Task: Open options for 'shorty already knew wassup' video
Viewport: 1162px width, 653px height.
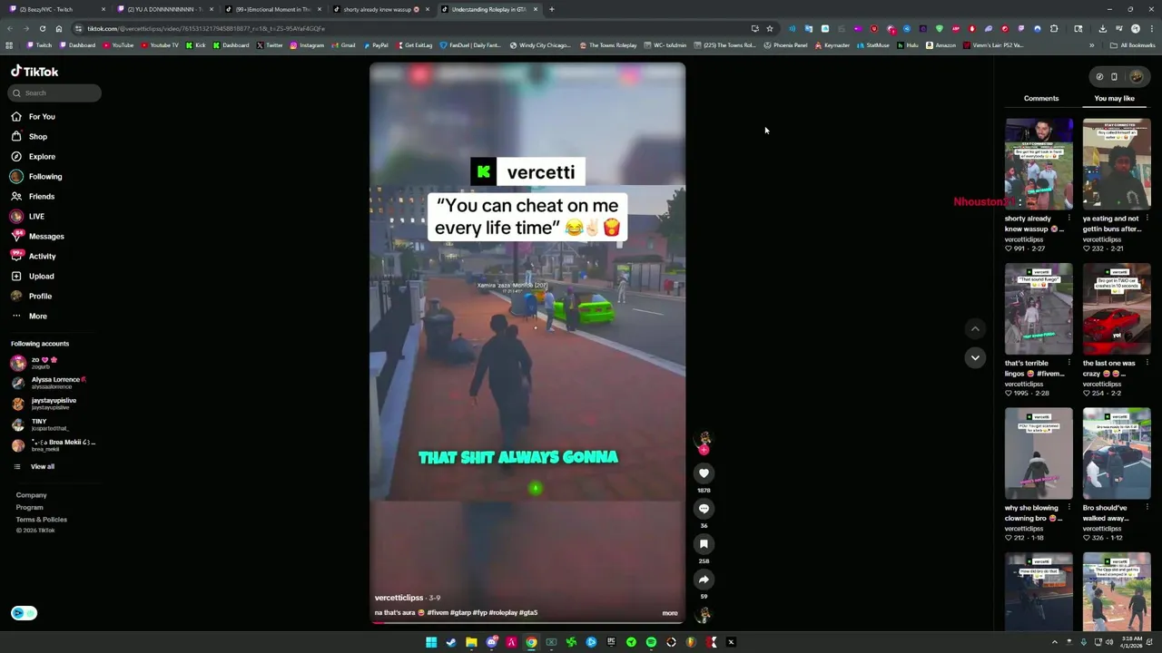Action: [1069, 219]
